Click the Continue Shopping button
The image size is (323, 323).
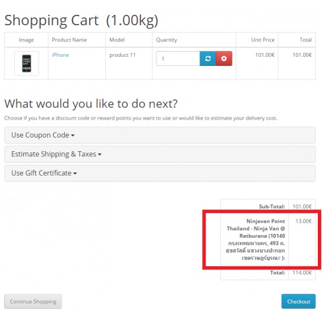33,301
